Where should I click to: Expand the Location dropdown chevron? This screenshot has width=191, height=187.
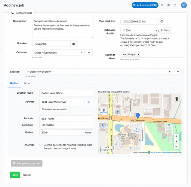coord(178,72)
